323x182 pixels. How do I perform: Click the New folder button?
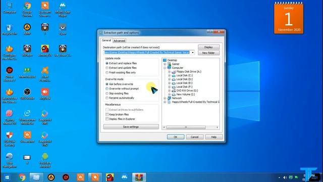click(x=208, y=53)
